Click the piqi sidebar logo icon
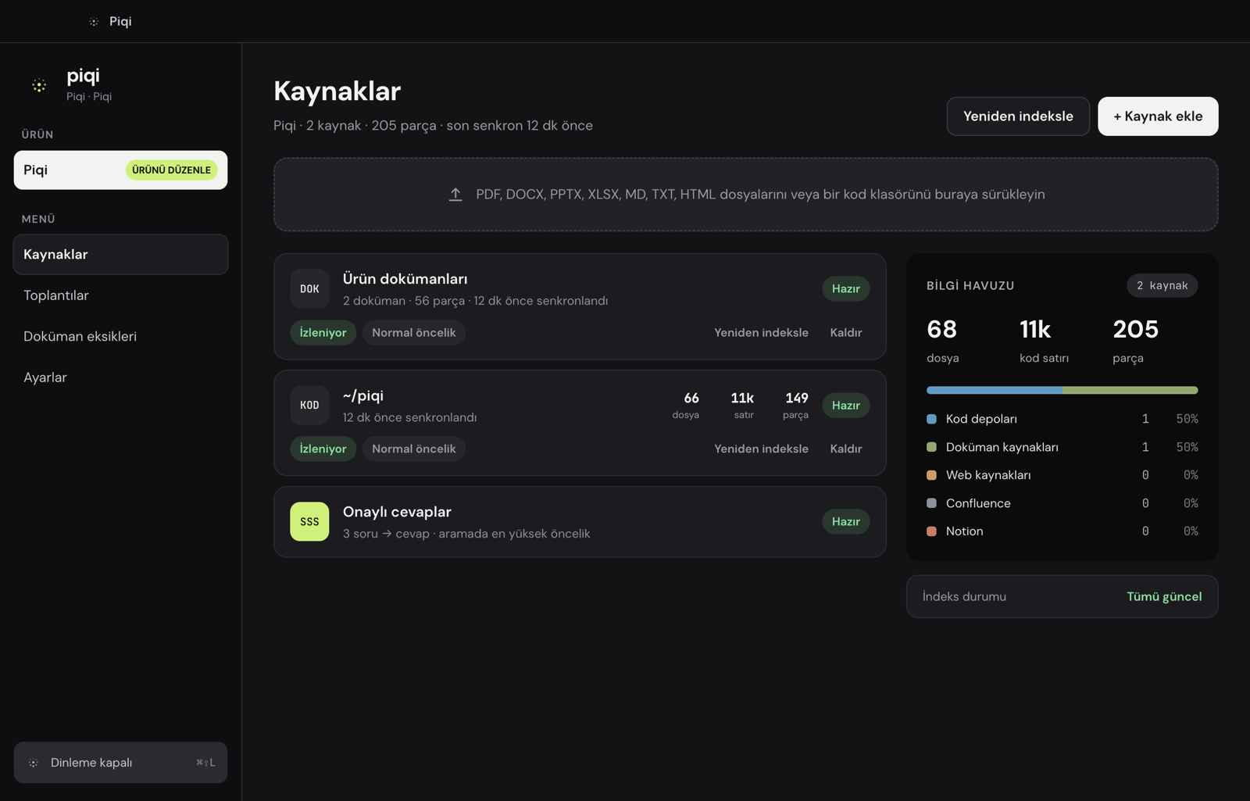The height and width of the screenshot is (801, 1250). 39,85
